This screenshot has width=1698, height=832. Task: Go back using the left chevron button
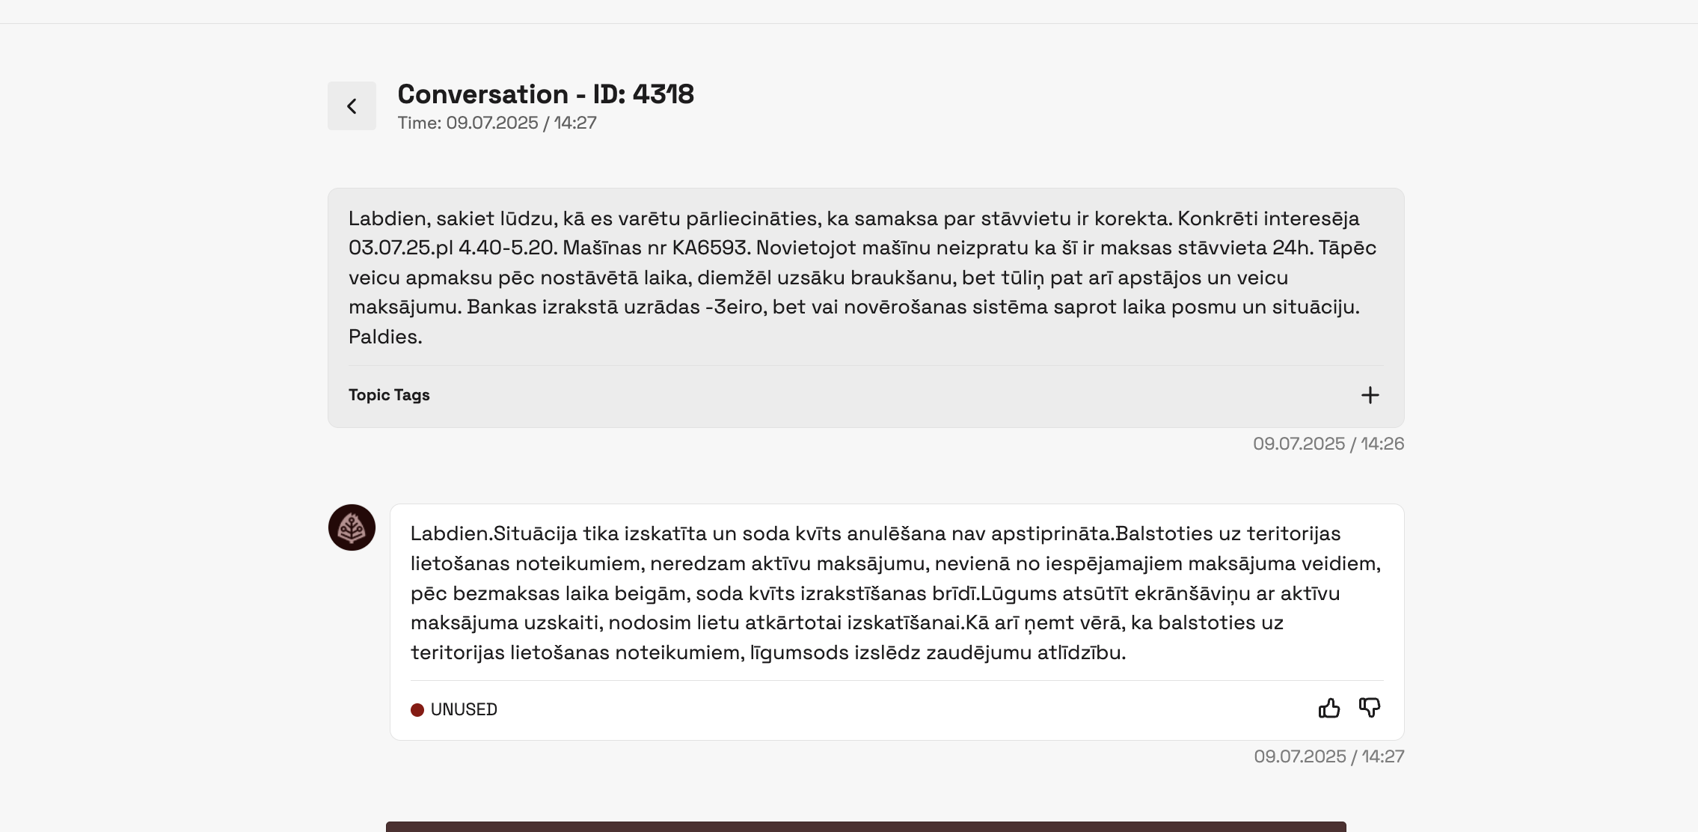pyautogui.click(x=352, y=105)
